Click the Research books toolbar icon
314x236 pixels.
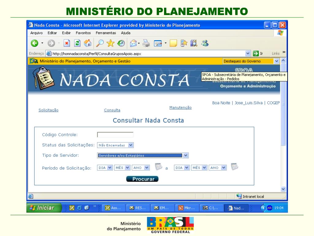pyautogui.click(x=194, y=43)
